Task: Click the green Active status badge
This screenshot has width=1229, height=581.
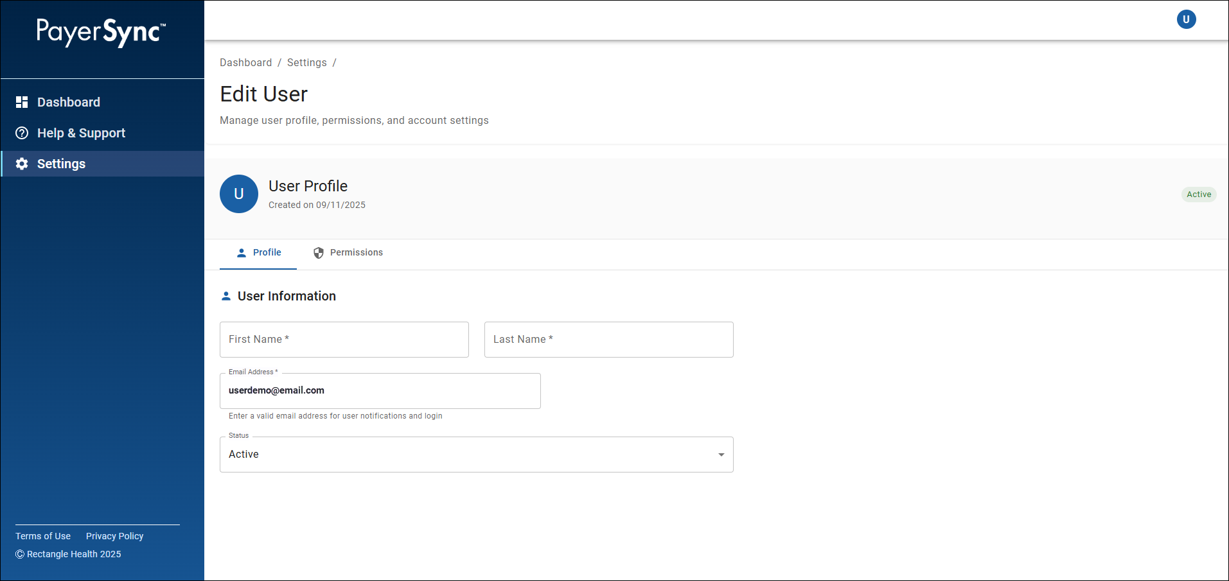Action: coord(1199,194)
